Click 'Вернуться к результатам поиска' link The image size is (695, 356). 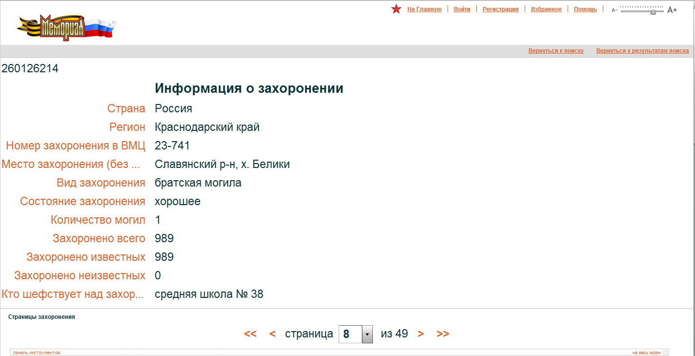(x=642, y=51)
